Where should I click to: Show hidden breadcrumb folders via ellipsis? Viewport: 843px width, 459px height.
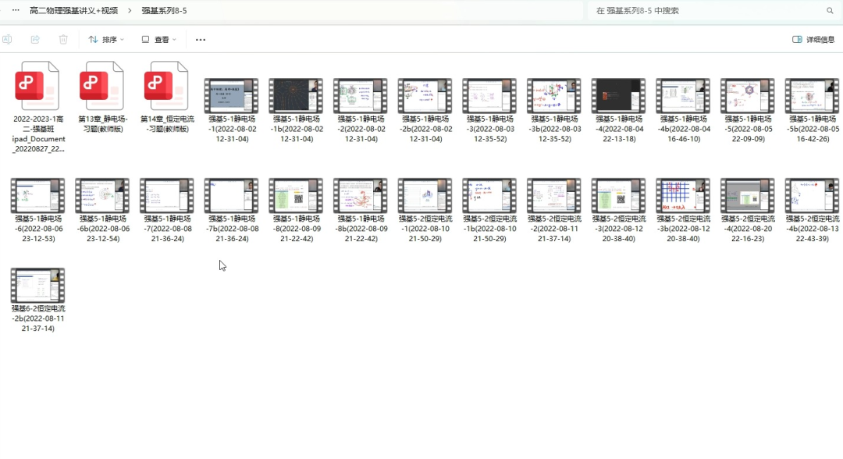pos(16,11)
